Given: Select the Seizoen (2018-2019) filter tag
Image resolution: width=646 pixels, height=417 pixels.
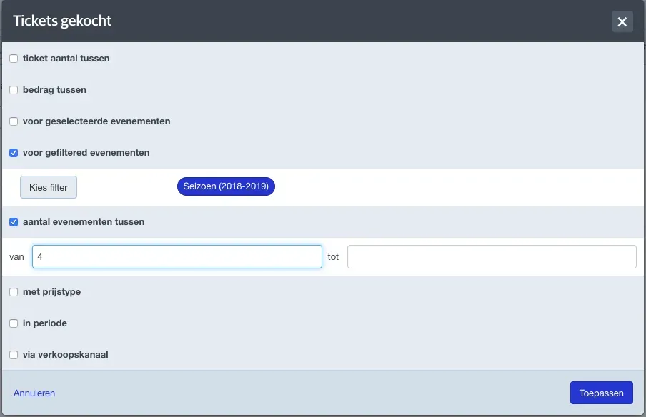Looking at the screenshot, I should [226, 186].
